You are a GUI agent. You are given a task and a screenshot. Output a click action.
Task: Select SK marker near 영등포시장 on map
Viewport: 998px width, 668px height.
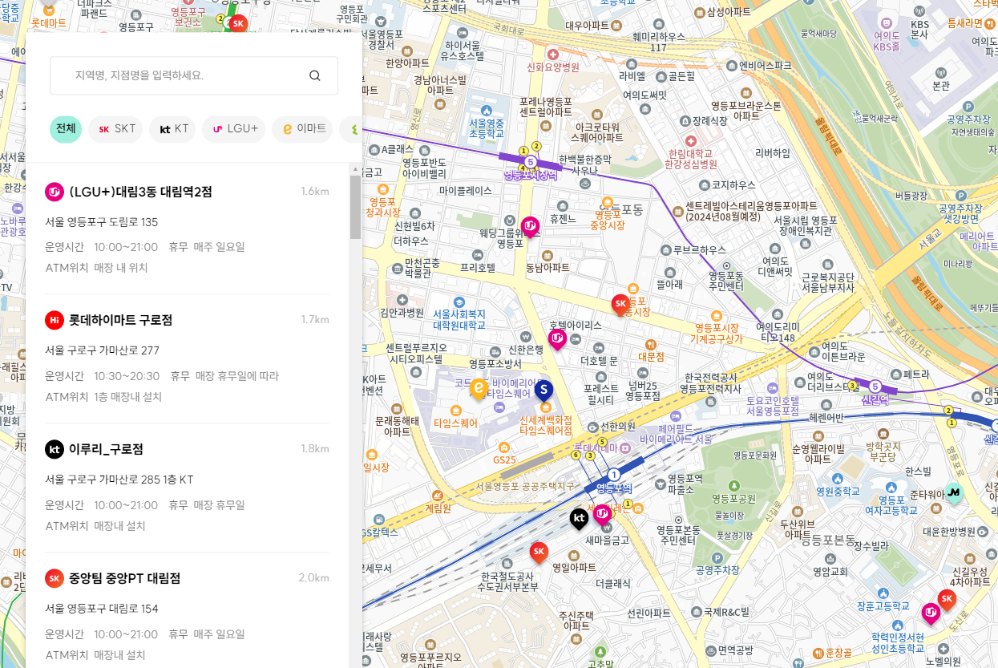pyautogui.click(x=620, y=305)
